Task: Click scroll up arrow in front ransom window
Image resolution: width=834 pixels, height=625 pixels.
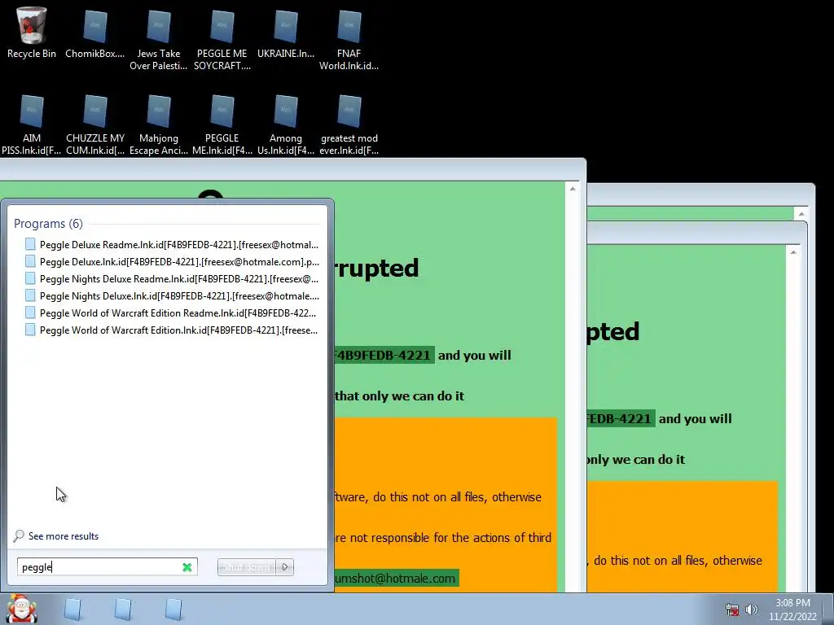Action: pyautogui.click(x=573, y=189)
